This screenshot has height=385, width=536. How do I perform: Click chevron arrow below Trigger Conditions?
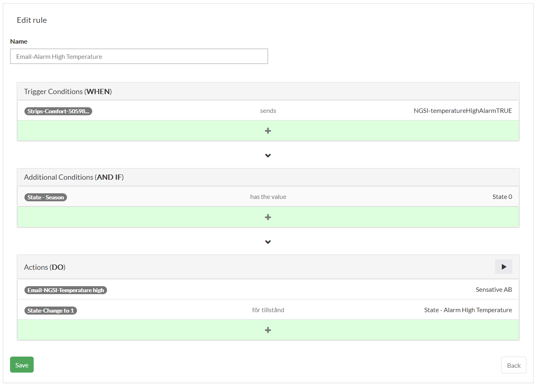pos(268,155)
